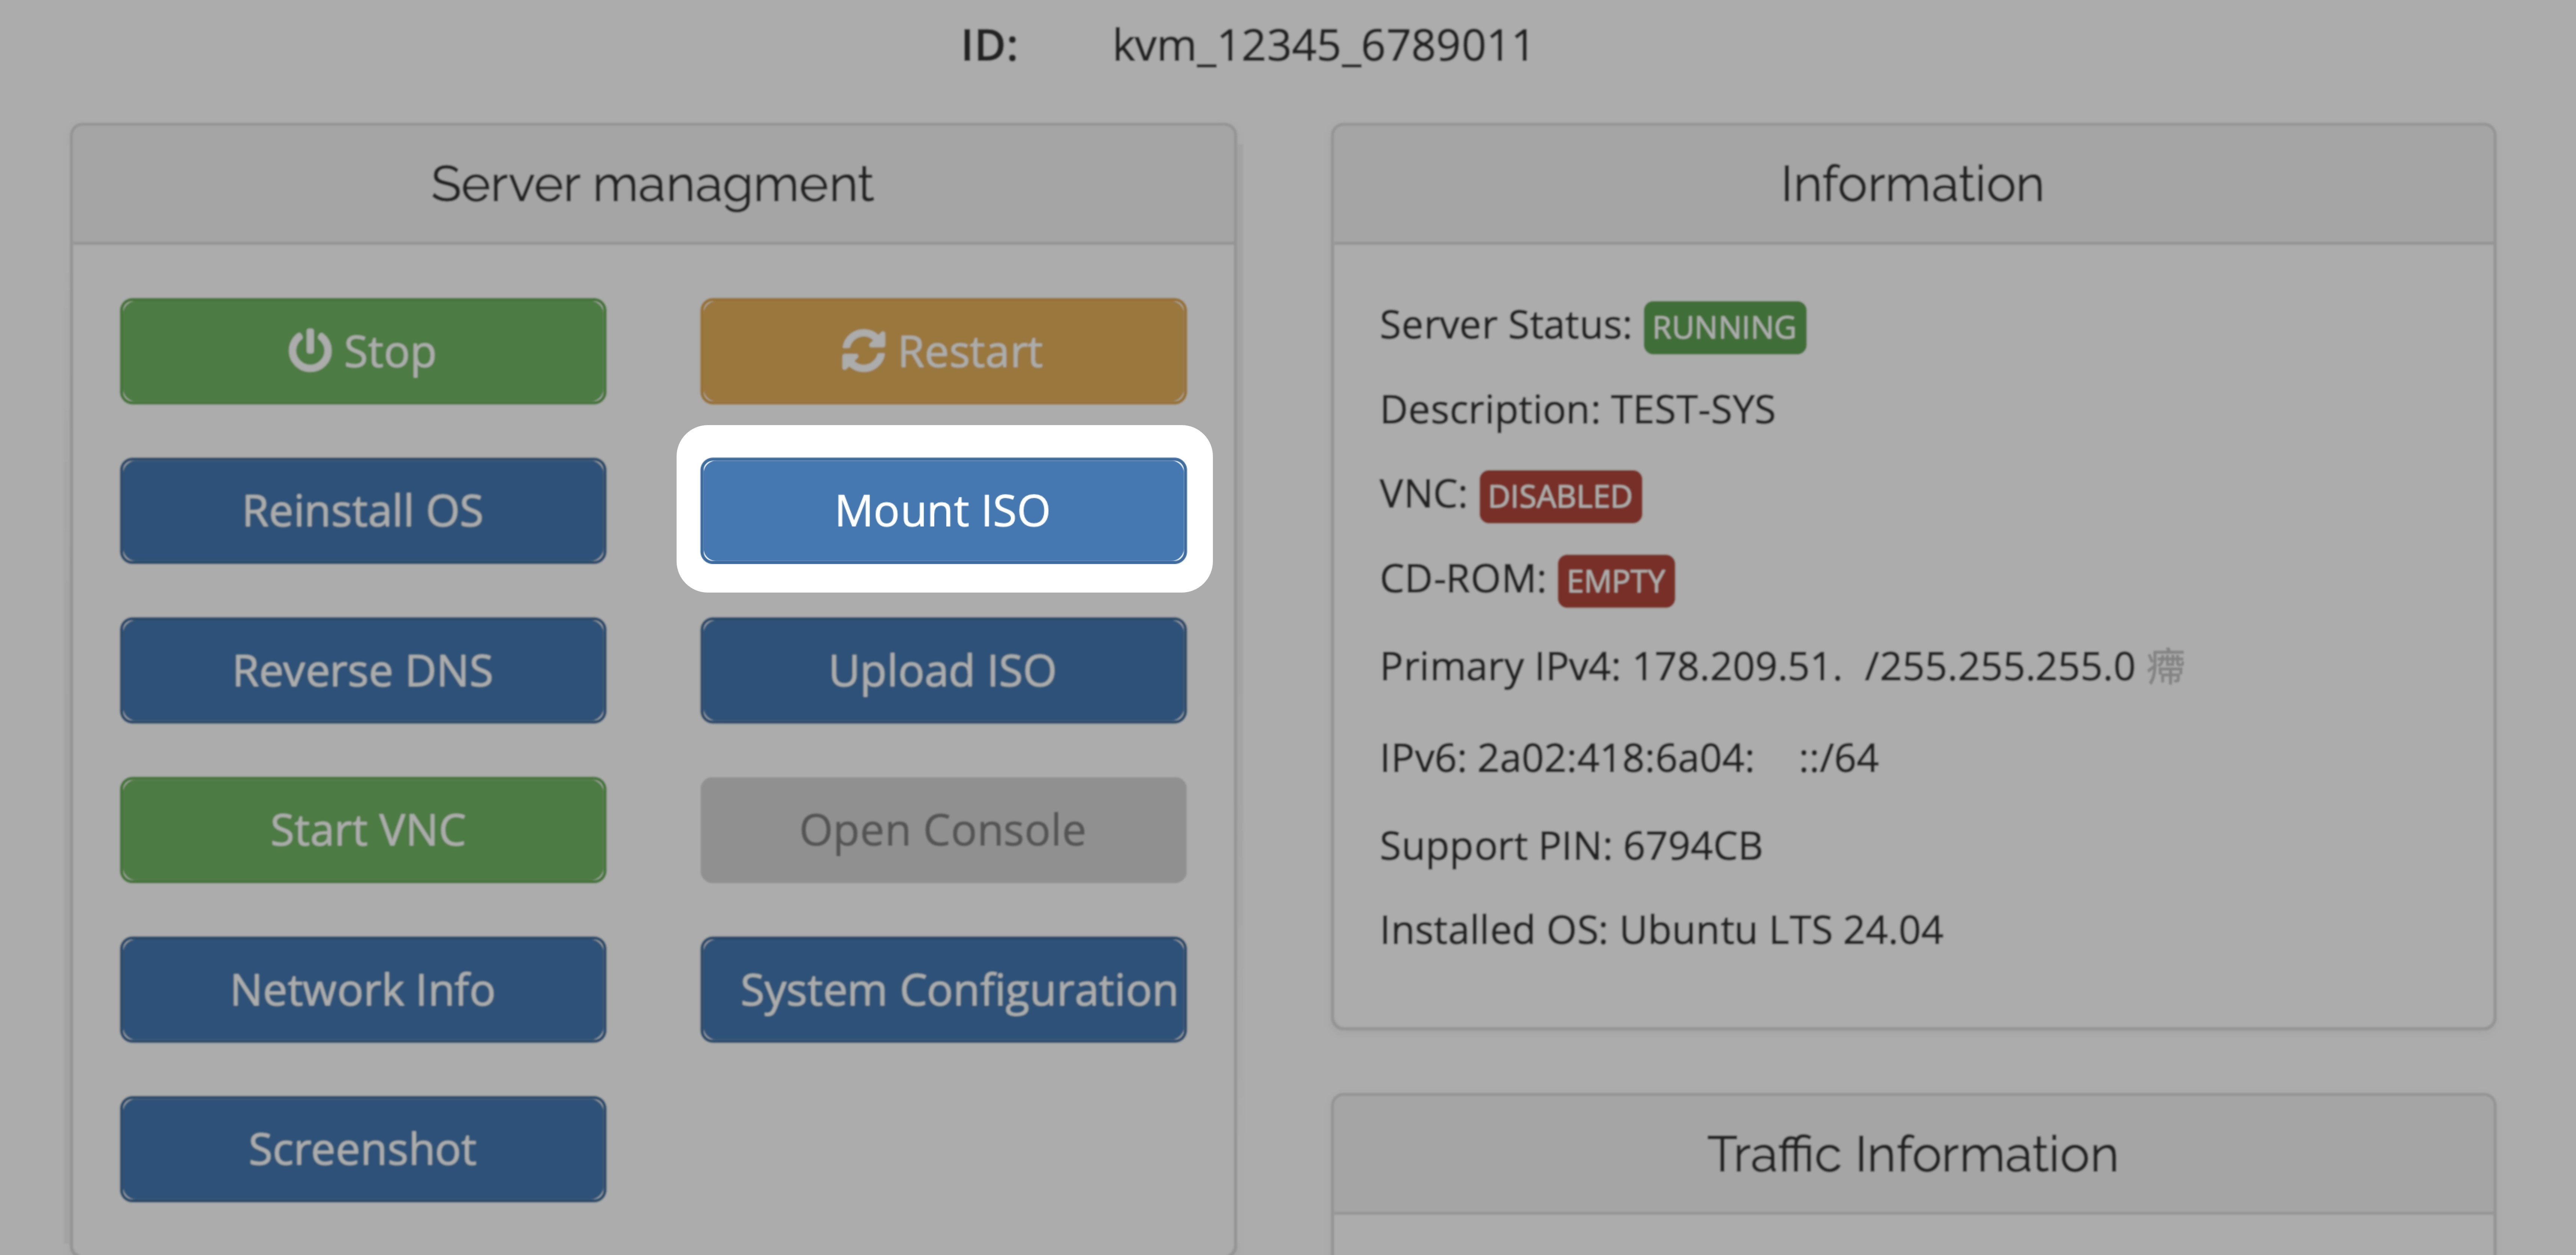2576x1255 pixels.
Task: Select the Upload ISO button
Action: 942,670
